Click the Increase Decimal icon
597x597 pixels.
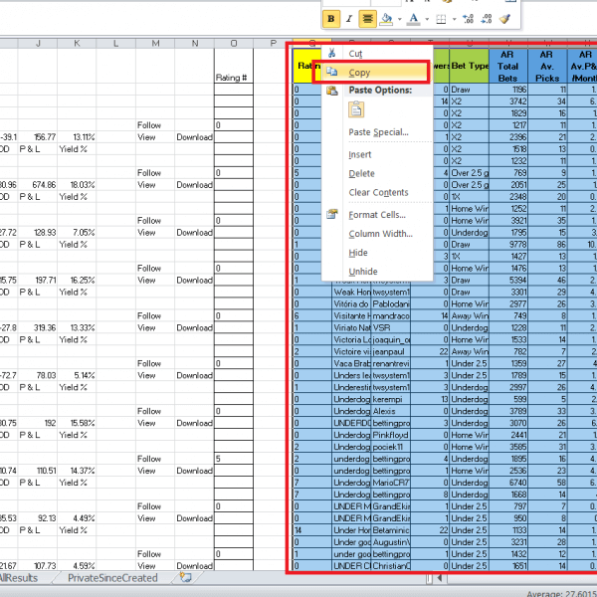coord(468,19)
